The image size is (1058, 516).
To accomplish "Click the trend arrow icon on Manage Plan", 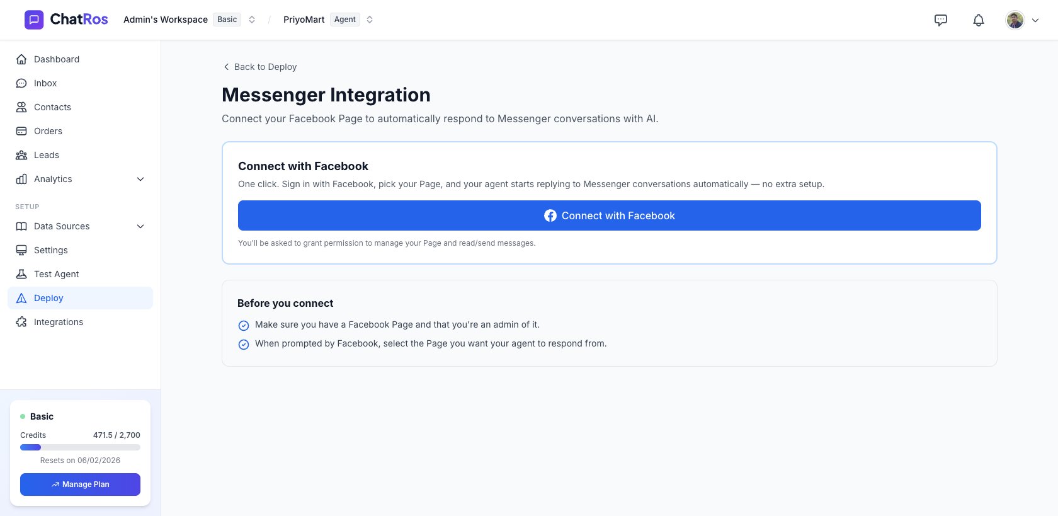I will coord(55,484).
